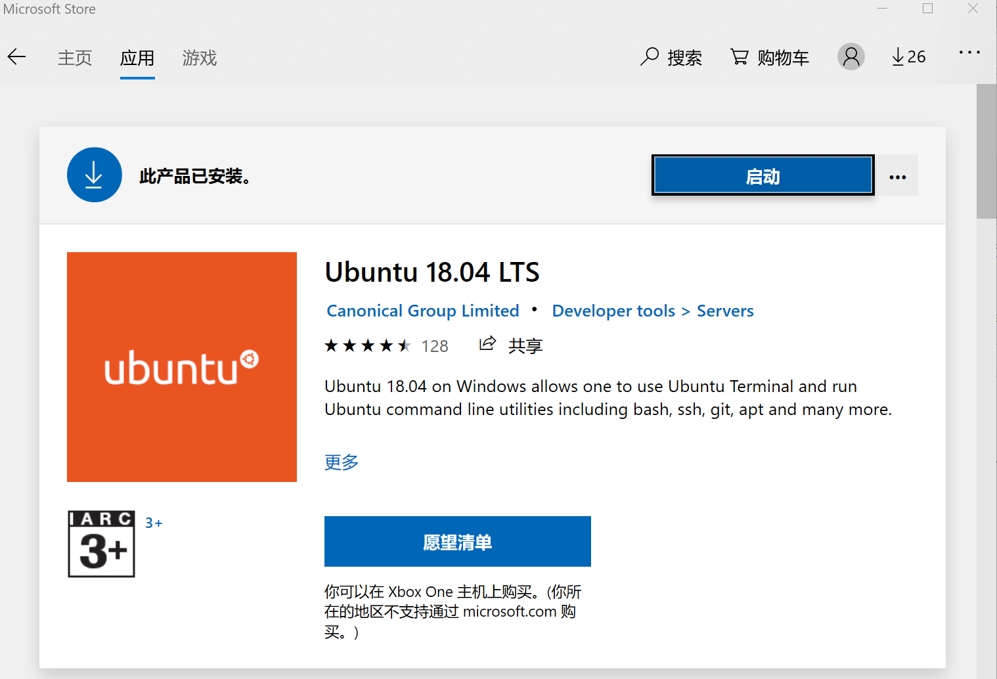Open the See more options menu
This screenshot has width=997, height=679.
click(969, 53)
